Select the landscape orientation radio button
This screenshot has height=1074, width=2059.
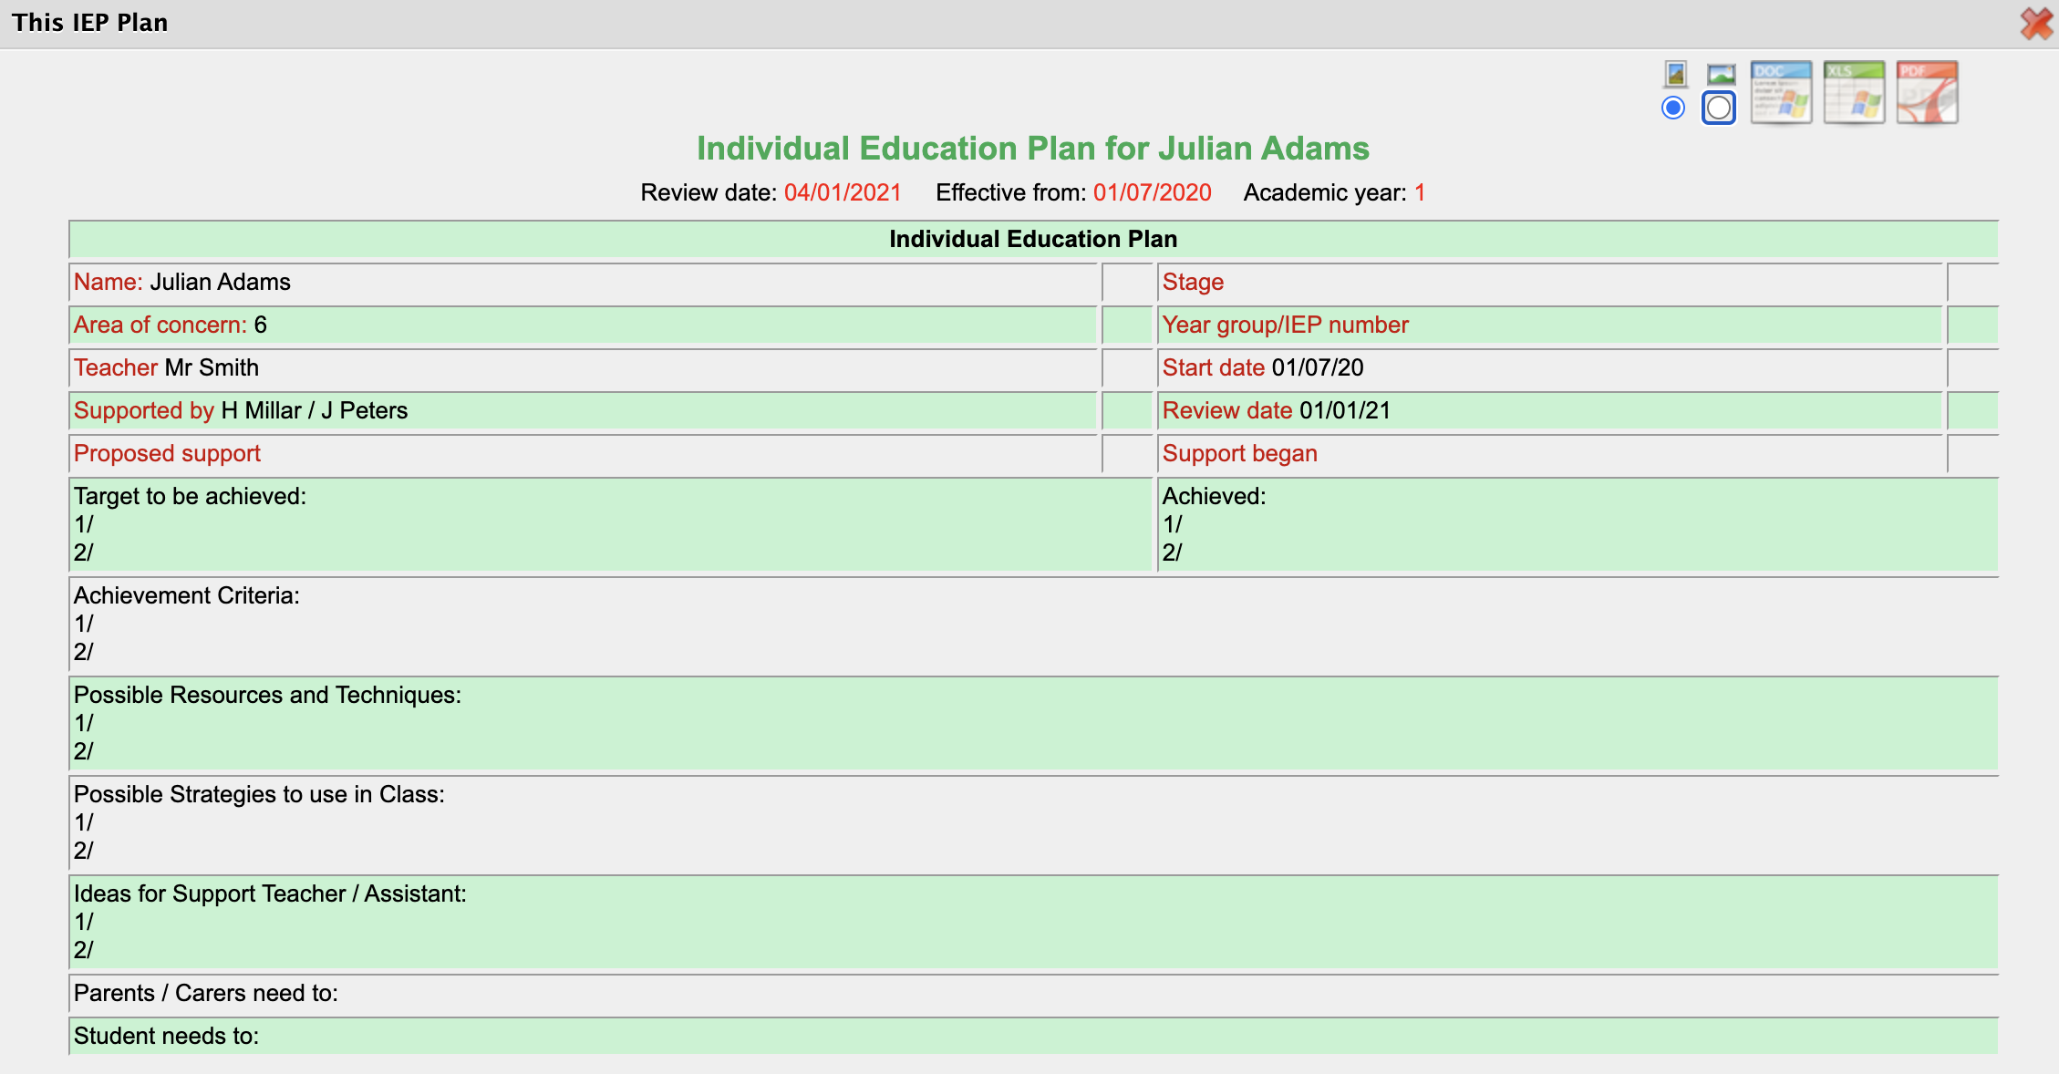click(x=1718, y=108)
